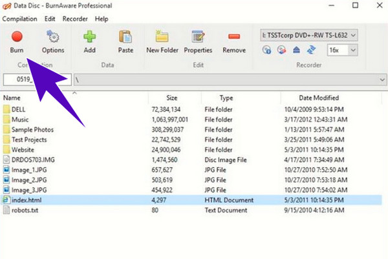
Task: Open the Help menu
Action: point(102,19)
